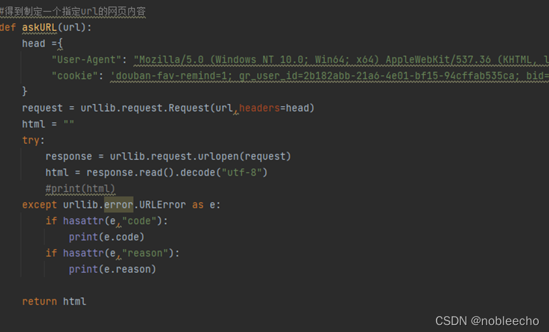Screen dimensions: 549x332
Task: Click the Chinese comment line about url
Action: [73, 11]
